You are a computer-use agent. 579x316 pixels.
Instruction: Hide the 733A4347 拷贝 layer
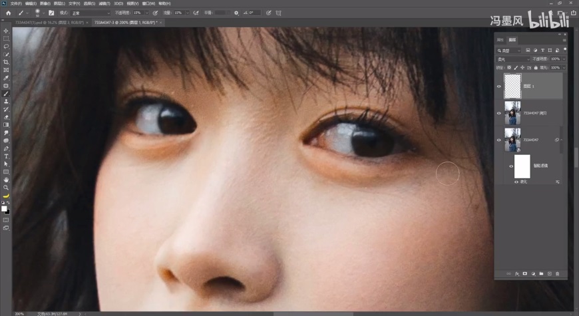pyautogui.click(x=499, y=113)
